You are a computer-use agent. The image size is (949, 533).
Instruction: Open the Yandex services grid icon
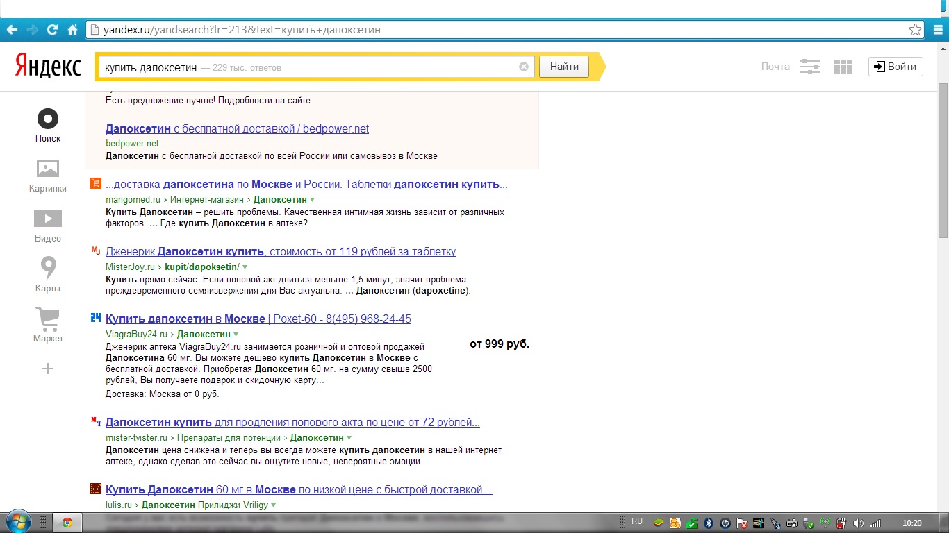click(843, 67)
